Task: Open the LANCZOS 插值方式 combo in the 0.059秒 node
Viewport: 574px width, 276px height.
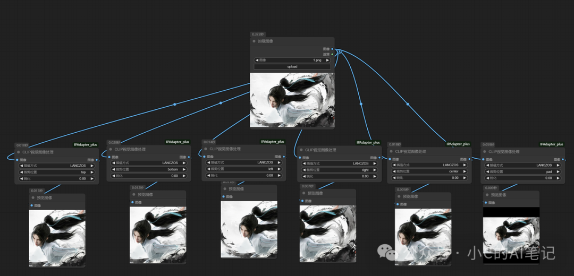Action: 522,165
